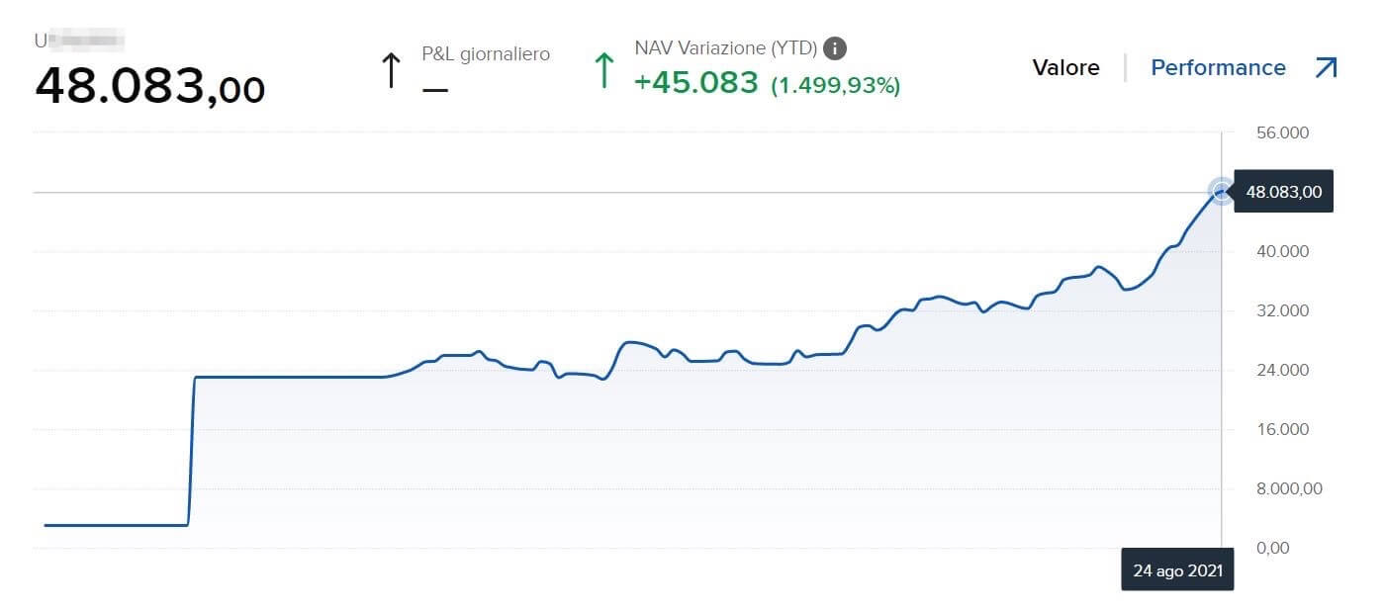1385x612 pixels.
Task: Click the green NAV up arrow
Action: 603,71
